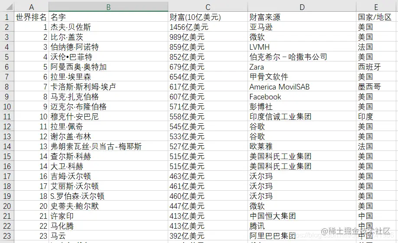Select column A header
Viewport: 398px width, 243px height.
coord(31,7)
